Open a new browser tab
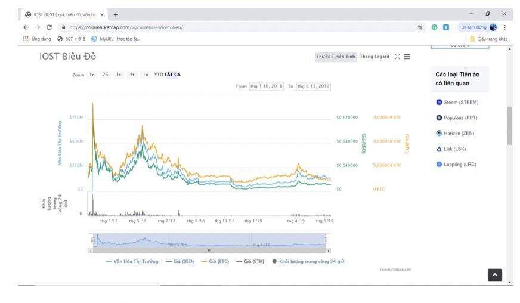The width and height of the screenshot is (520, 303). point(116,14)
